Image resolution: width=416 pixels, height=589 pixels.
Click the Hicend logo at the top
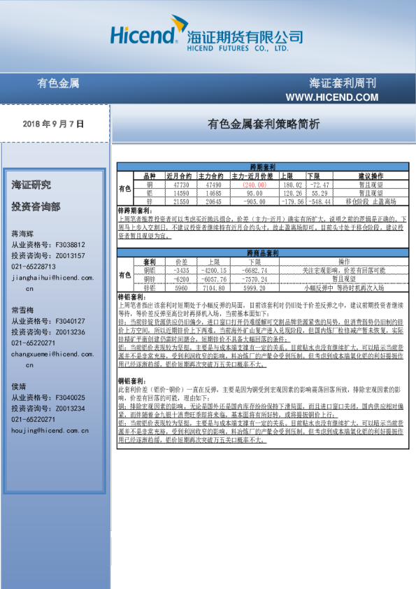149,31
